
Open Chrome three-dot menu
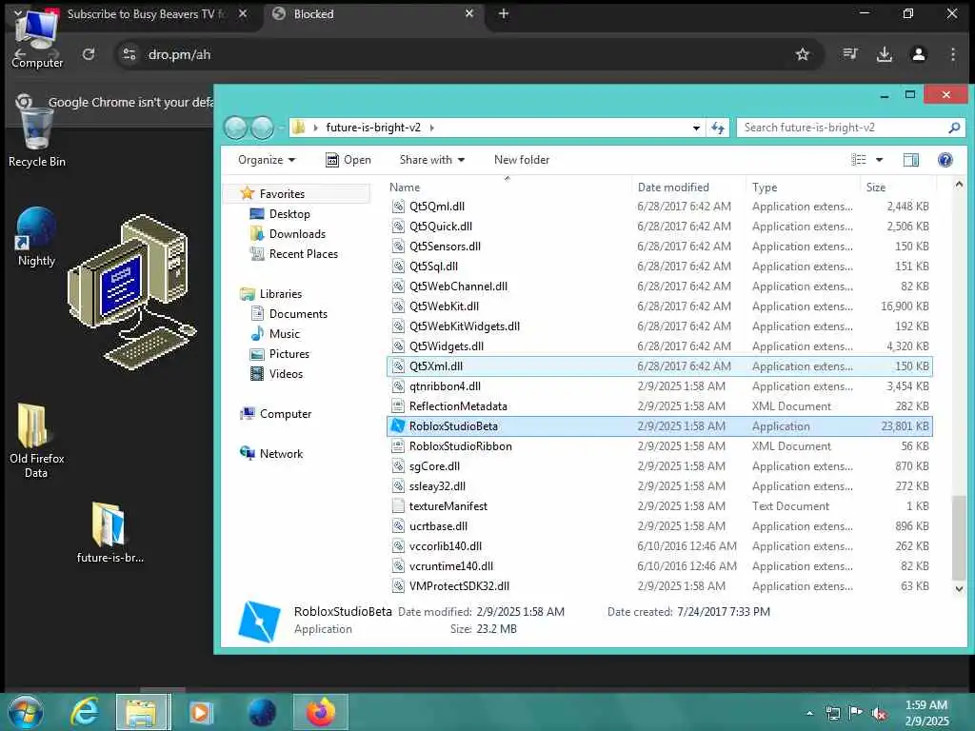(x=952, y=54)
